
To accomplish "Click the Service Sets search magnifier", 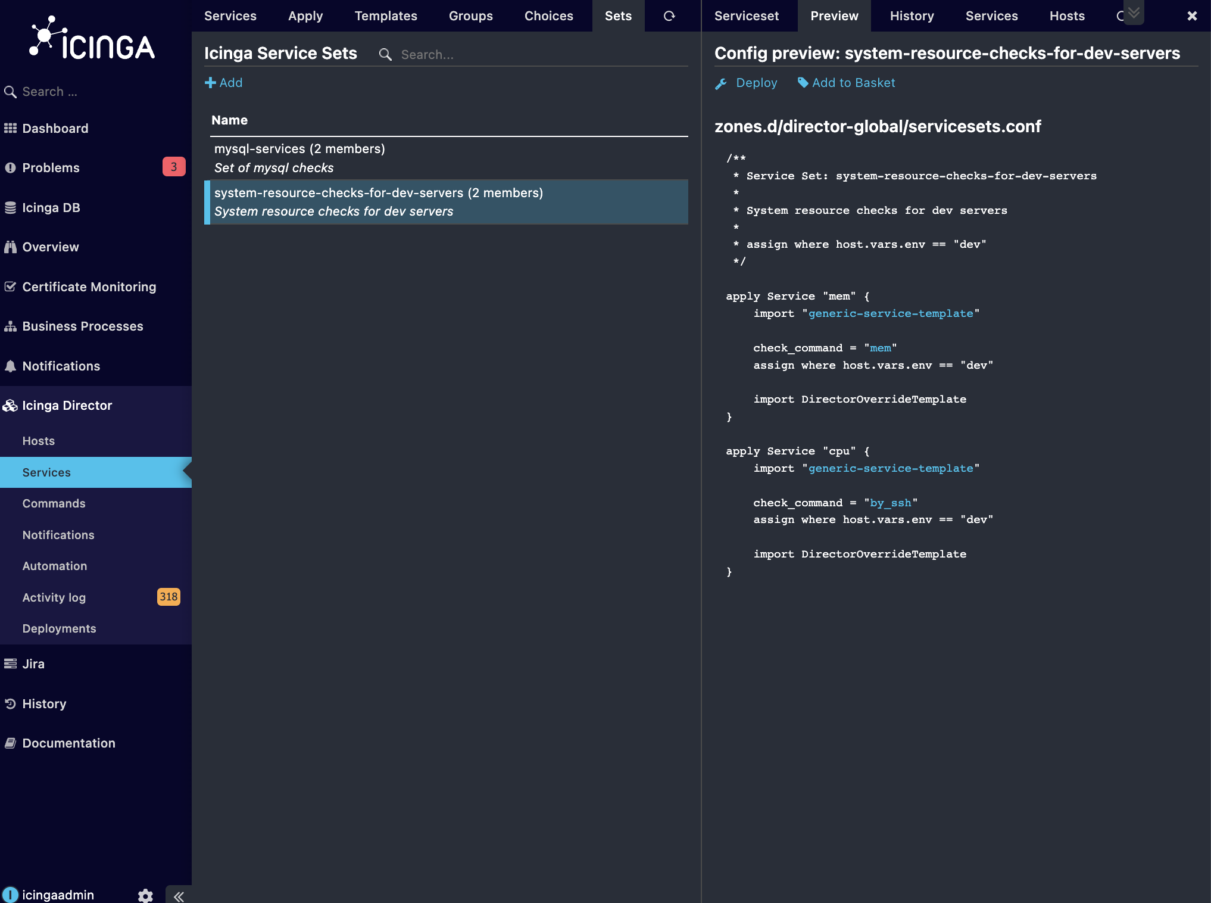I will (x=385, y=55).
